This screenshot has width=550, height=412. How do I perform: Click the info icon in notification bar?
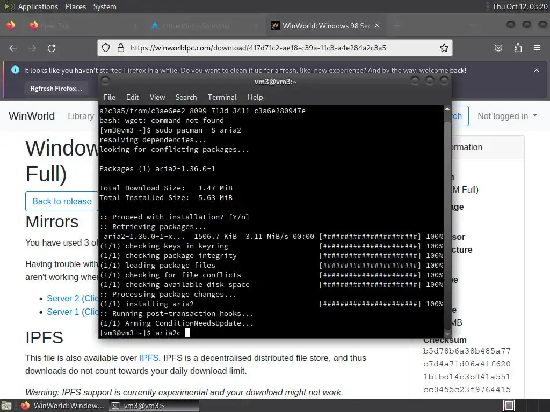[16, 70]
